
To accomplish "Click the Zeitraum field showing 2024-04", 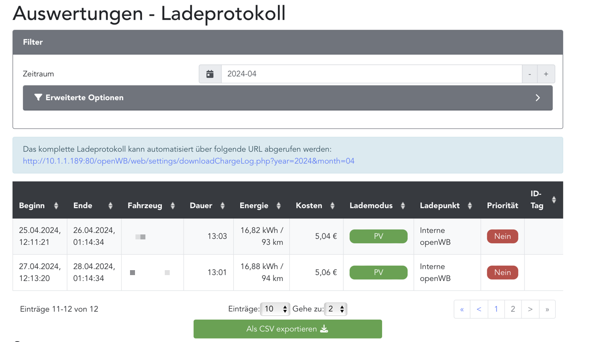I will (371, 74).
